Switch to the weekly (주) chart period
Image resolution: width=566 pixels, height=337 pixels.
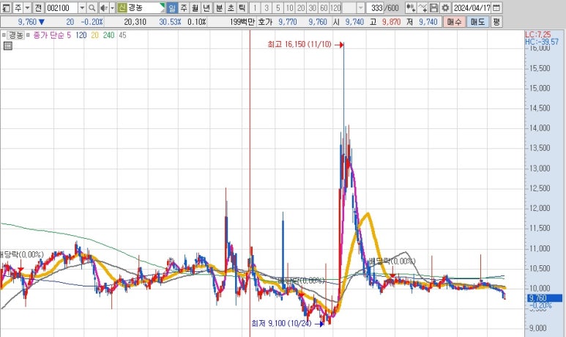184,7
